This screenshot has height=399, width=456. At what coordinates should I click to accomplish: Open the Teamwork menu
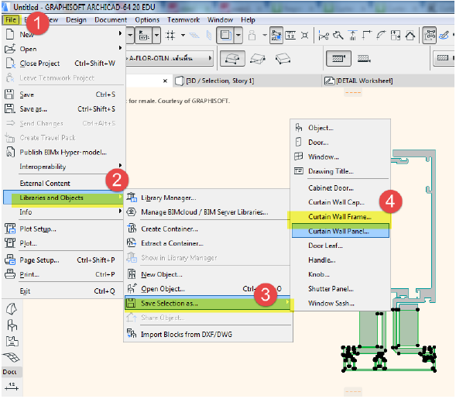coord(183,20)
